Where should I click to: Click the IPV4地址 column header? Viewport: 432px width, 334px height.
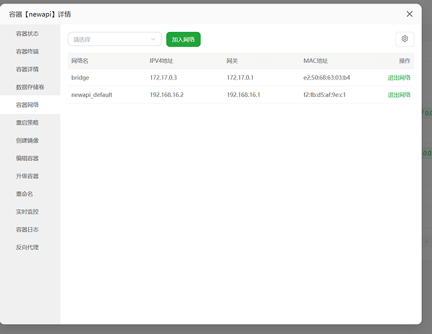(161, 61)
